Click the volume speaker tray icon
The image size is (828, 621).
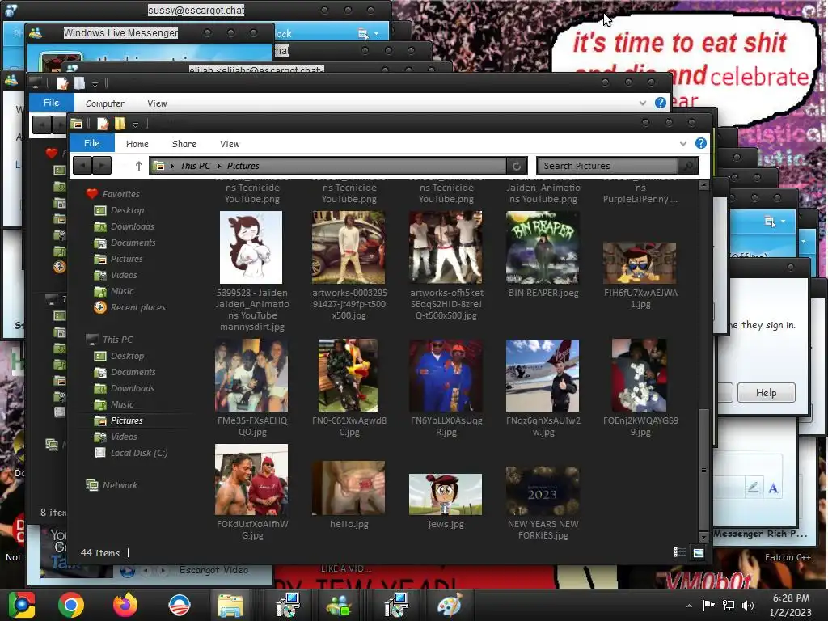point(748,605)
